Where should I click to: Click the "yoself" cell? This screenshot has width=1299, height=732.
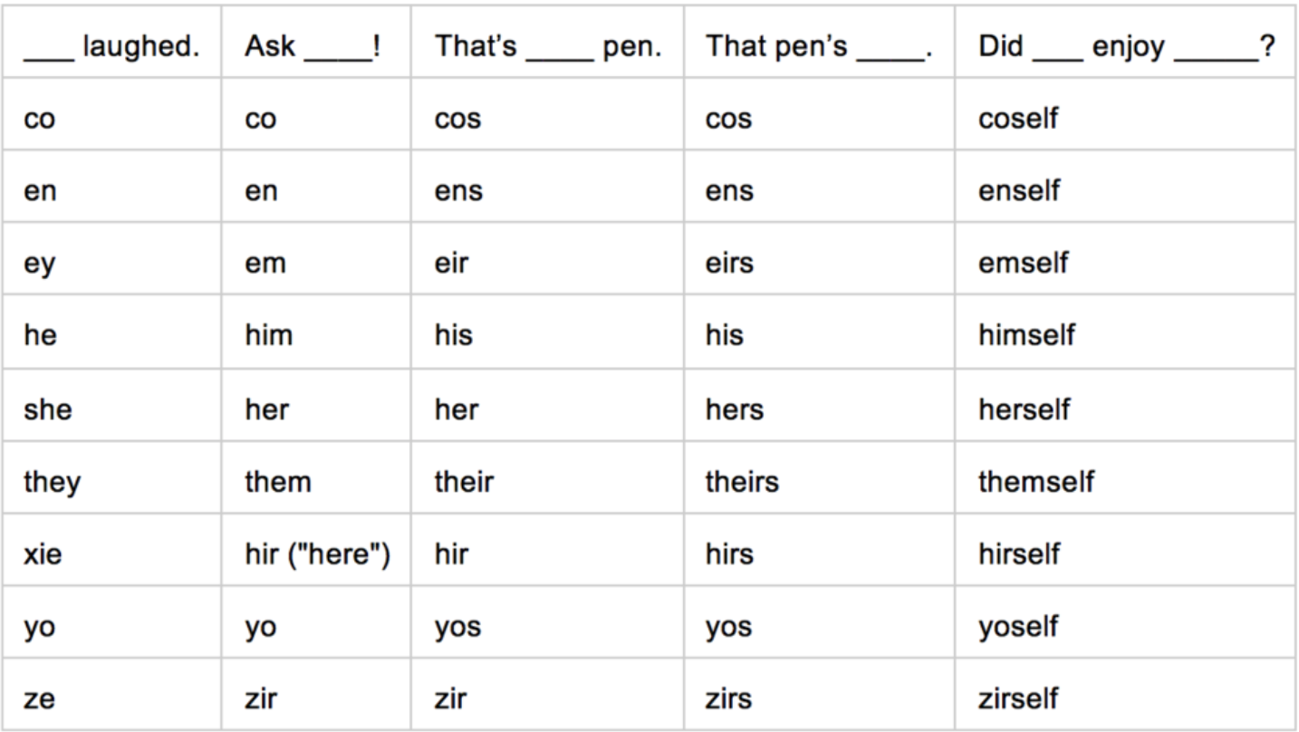click(x=1018, y=626)
